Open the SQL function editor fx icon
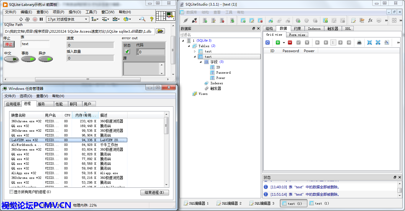 pos(370,20)
